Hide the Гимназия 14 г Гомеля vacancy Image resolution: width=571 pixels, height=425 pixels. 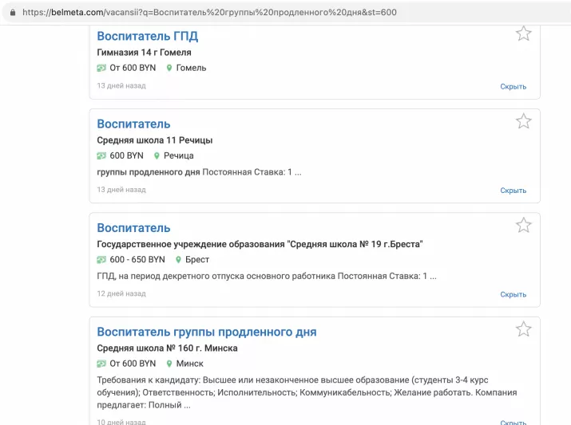click(x=513, y=87)
